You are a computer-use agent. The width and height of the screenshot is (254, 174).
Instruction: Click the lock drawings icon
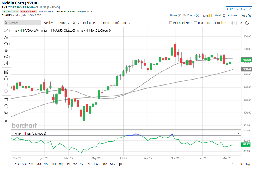(x=6, y=78)
